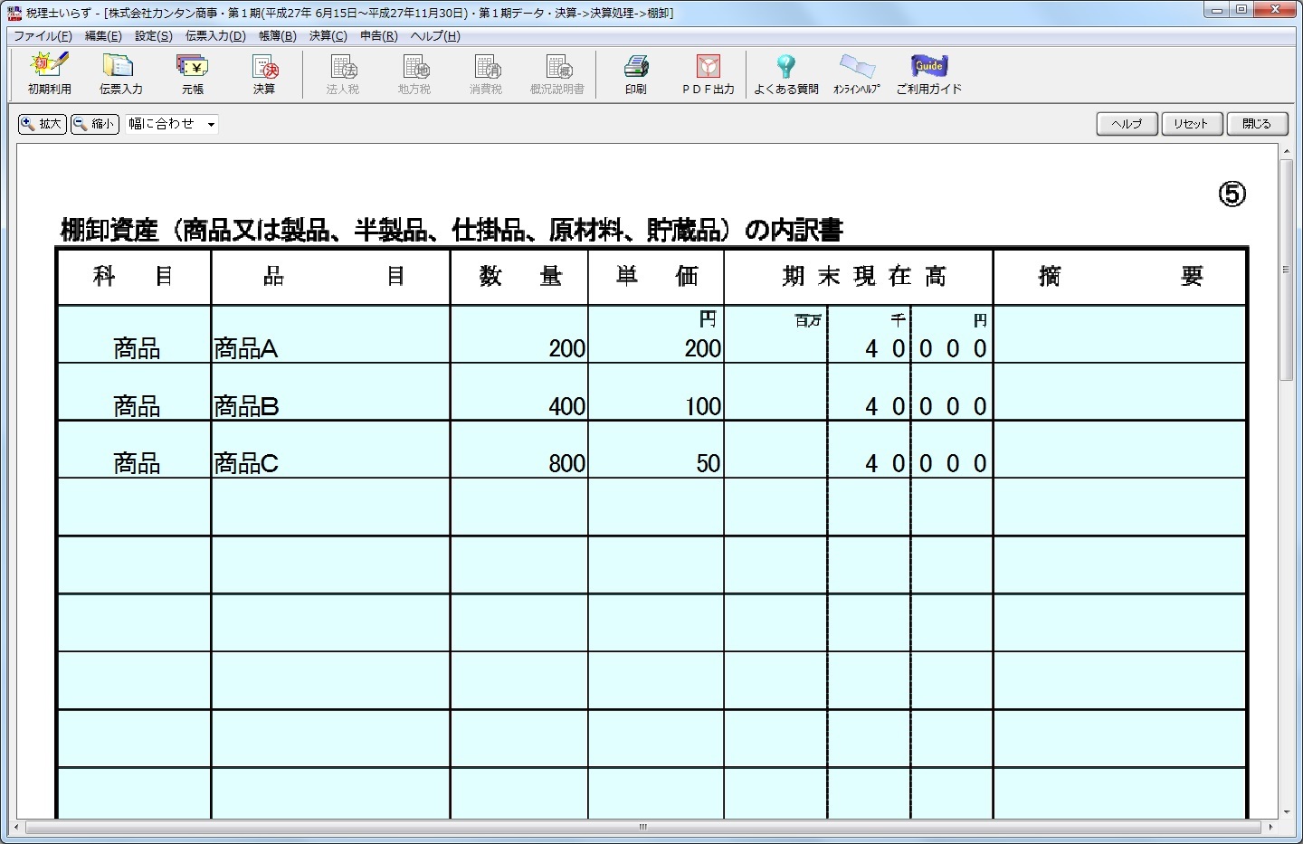Click the リセット button
Image resolution: width=1303 pixels, height=844 pixels.
(1190, 124)
